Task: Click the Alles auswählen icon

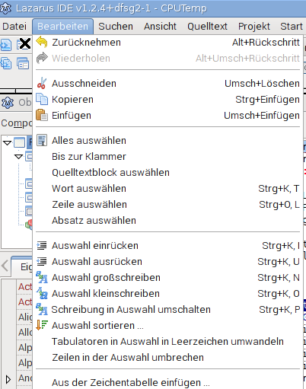Action: pos(42,140)
